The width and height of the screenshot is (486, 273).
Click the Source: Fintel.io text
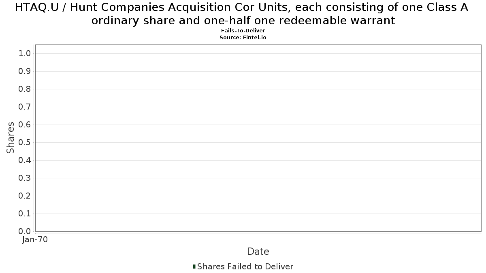click(243, 37)
